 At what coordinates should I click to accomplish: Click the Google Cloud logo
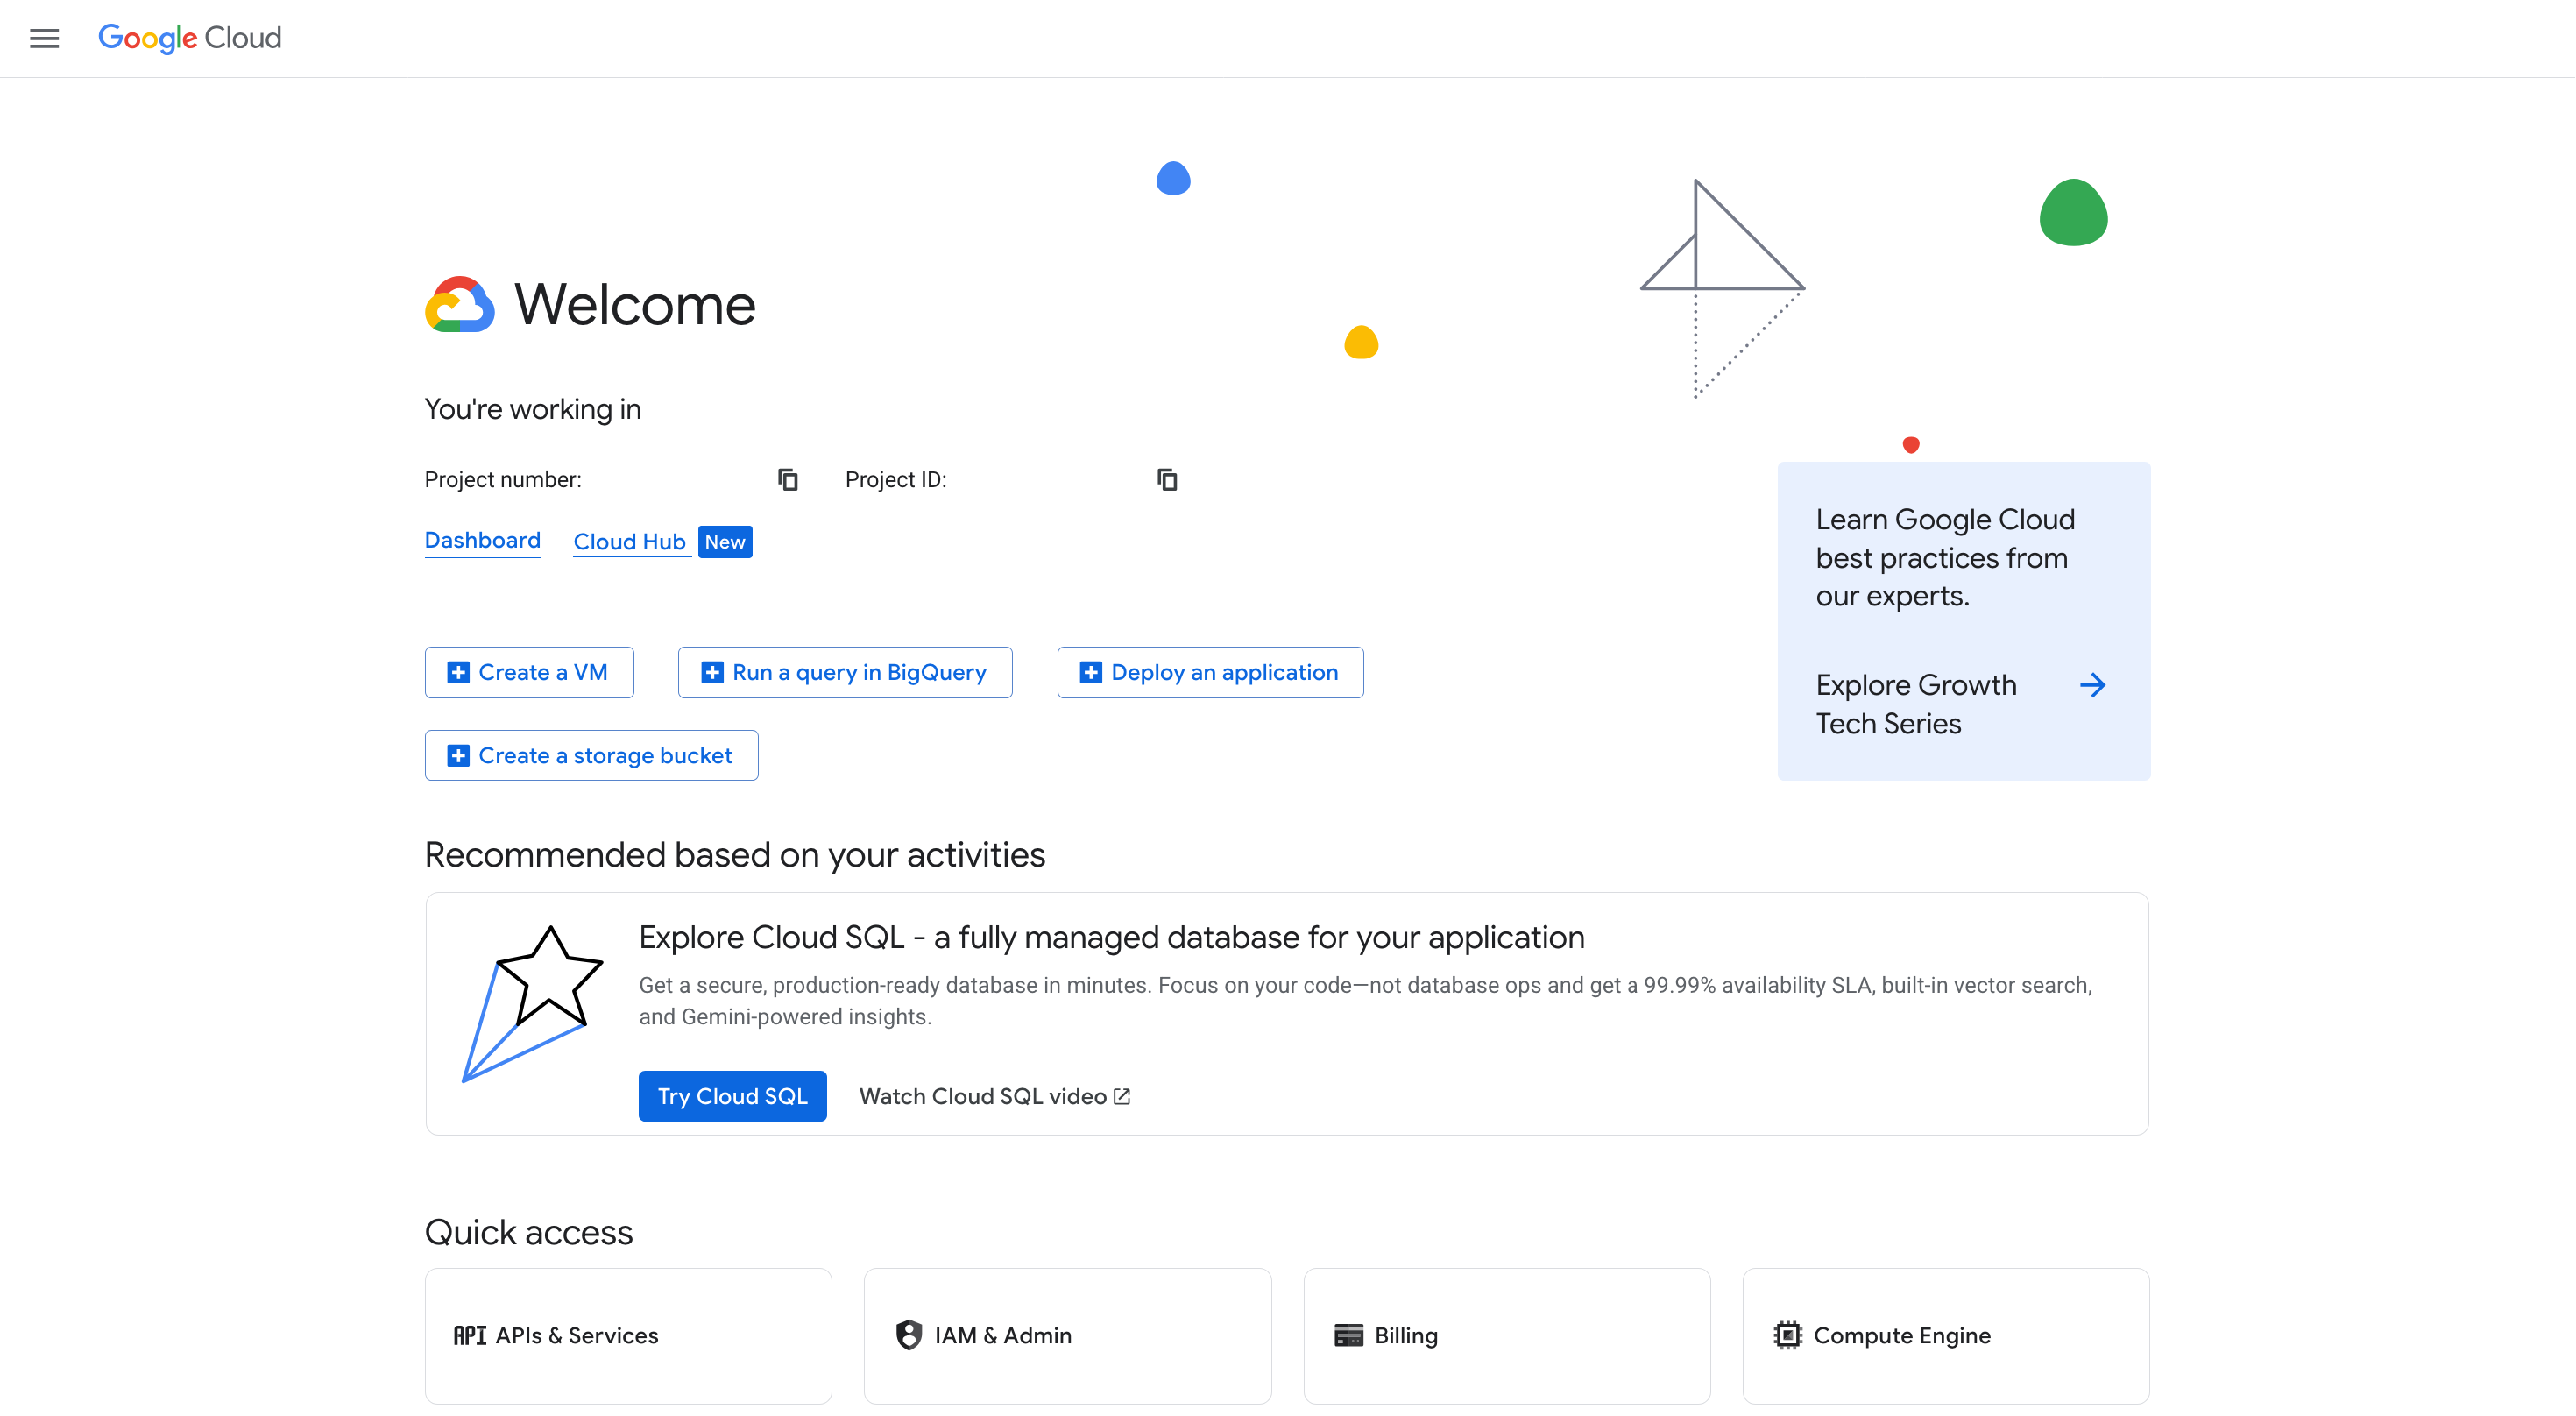click(x=188, y=38)
